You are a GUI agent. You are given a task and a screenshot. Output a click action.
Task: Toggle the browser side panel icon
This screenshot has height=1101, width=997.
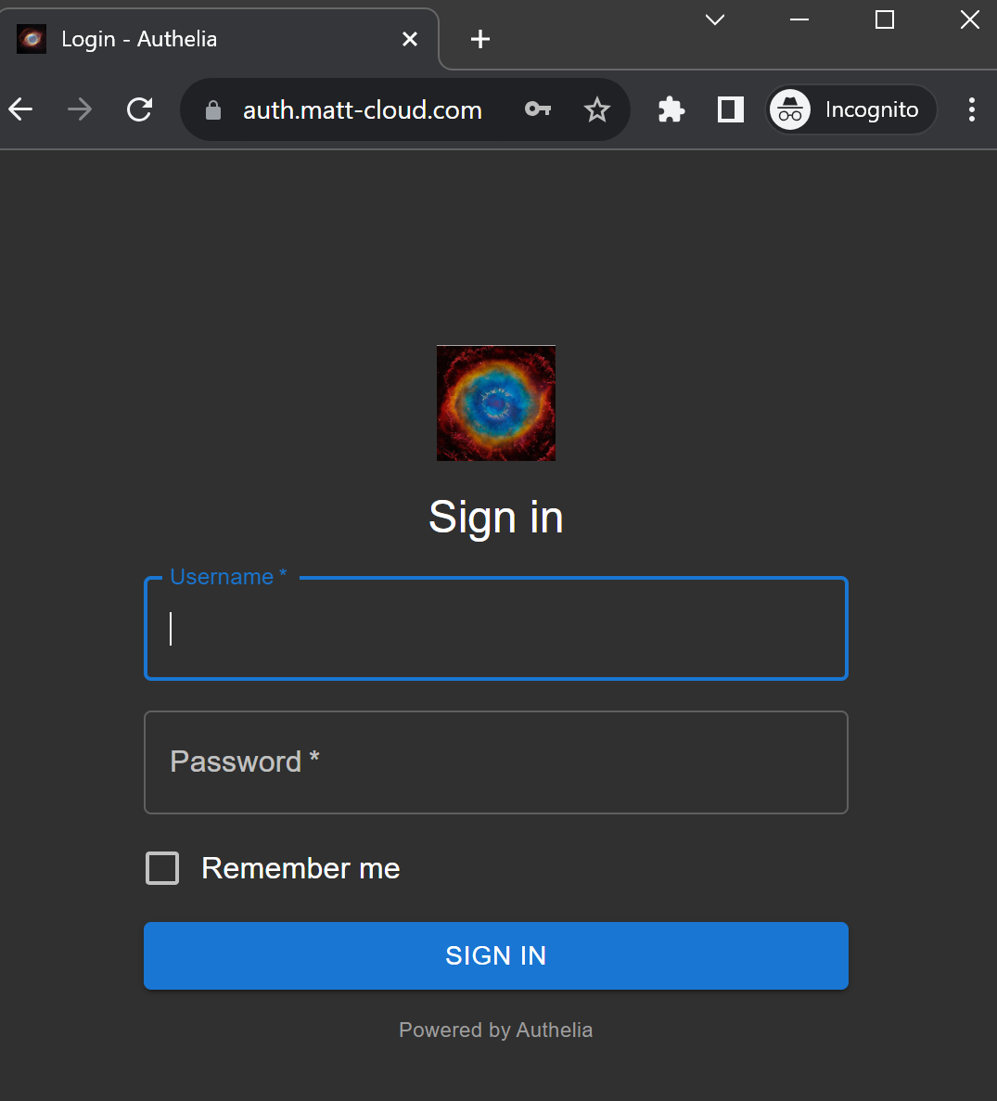pos(731,110)
